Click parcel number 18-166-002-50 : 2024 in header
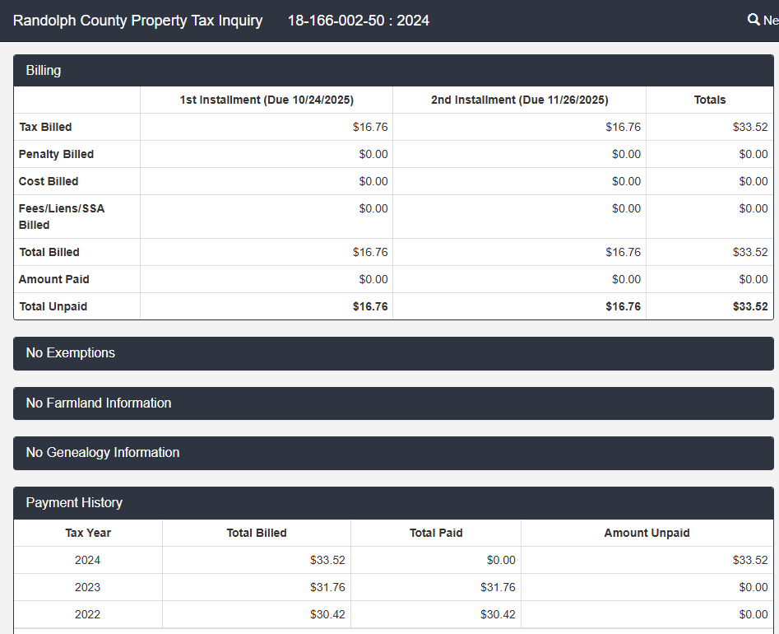 coord(358,21)
